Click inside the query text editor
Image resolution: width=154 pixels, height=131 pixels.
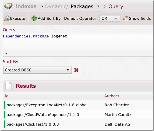tap(78, 42)
